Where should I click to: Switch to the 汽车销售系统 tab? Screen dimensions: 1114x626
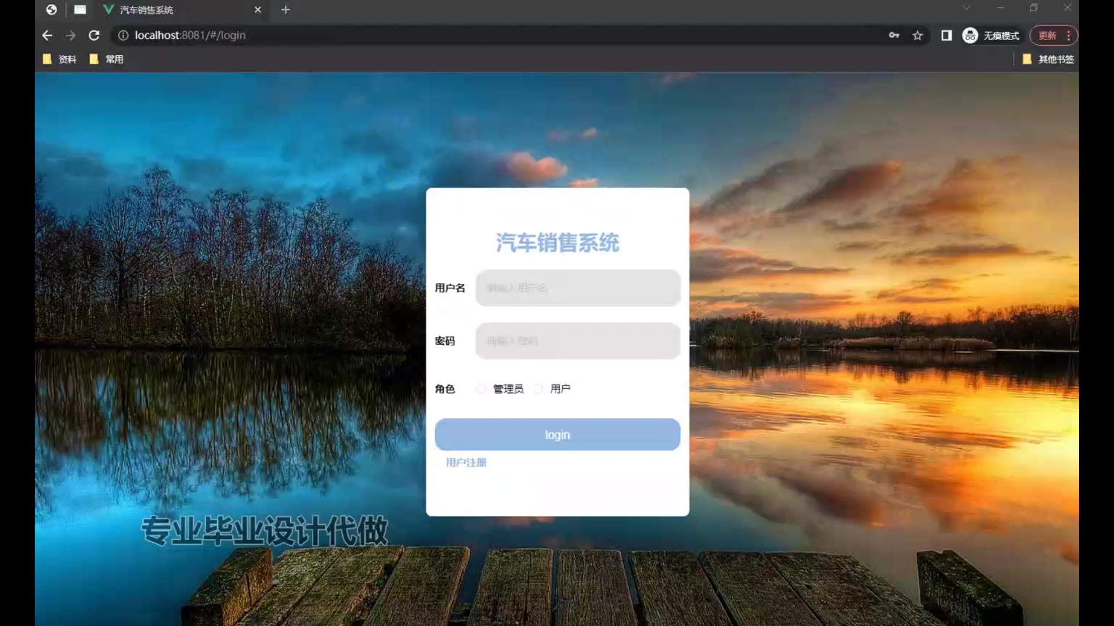pos(146,10)
